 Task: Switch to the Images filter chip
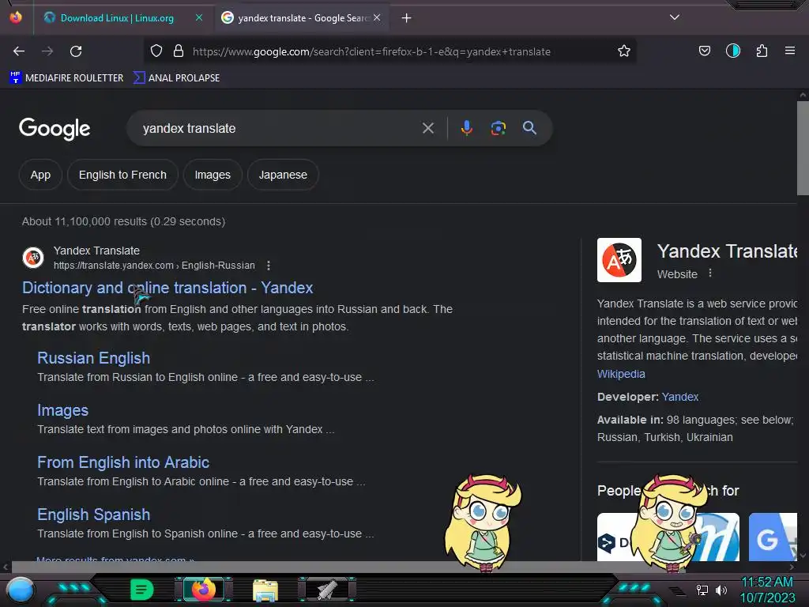(x=213, y=175)
